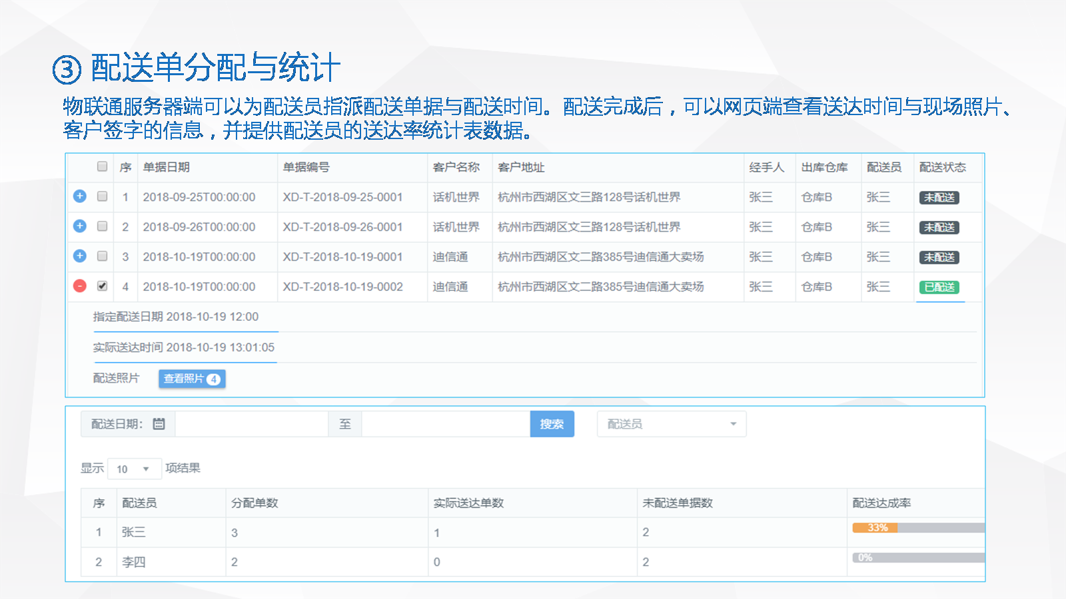This screenshot has height=599, width=1066.
Task: Open the display count dropdown showing 10
Action: pyautogui.click(x=134, y=469)
